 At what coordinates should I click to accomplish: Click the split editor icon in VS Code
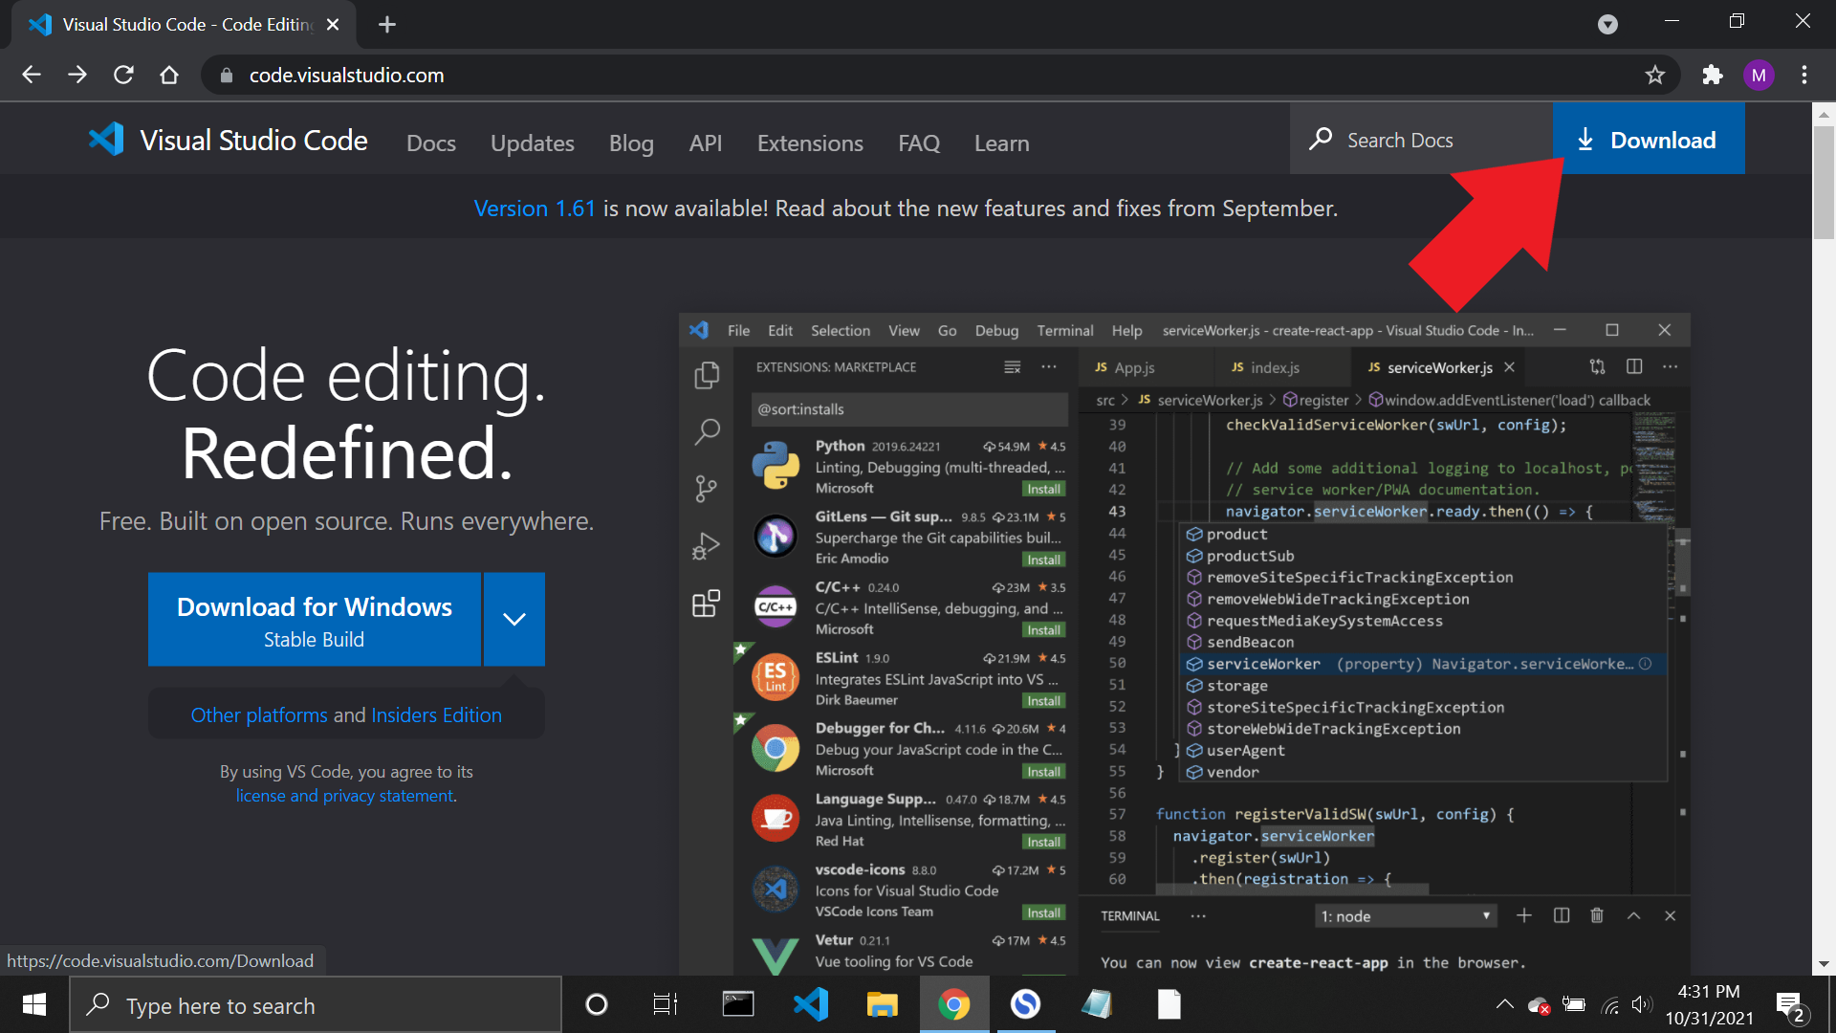1634,367
